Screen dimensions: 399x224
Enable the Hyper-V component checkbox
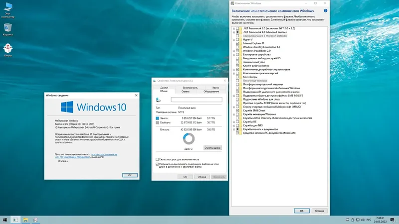[x=237, y=40]
